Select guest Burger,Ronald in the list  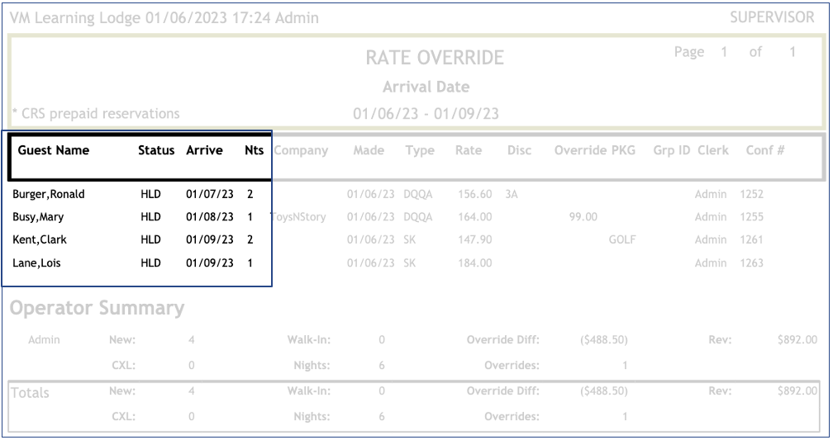tap(49, 196)
